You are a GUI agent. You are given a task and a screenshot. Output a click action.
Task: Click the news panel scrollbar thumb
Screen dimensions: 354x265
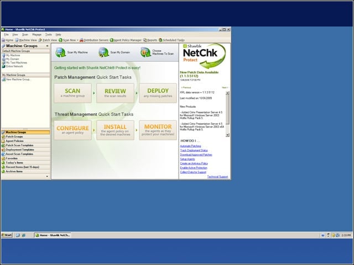coord(227,109)
